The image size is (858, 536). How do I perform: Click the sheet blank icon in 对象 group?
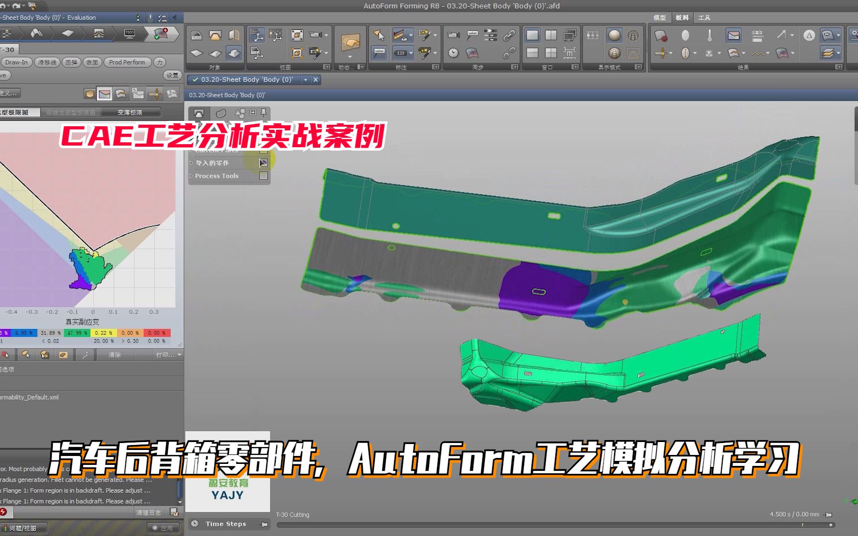(x=197, y=53)
